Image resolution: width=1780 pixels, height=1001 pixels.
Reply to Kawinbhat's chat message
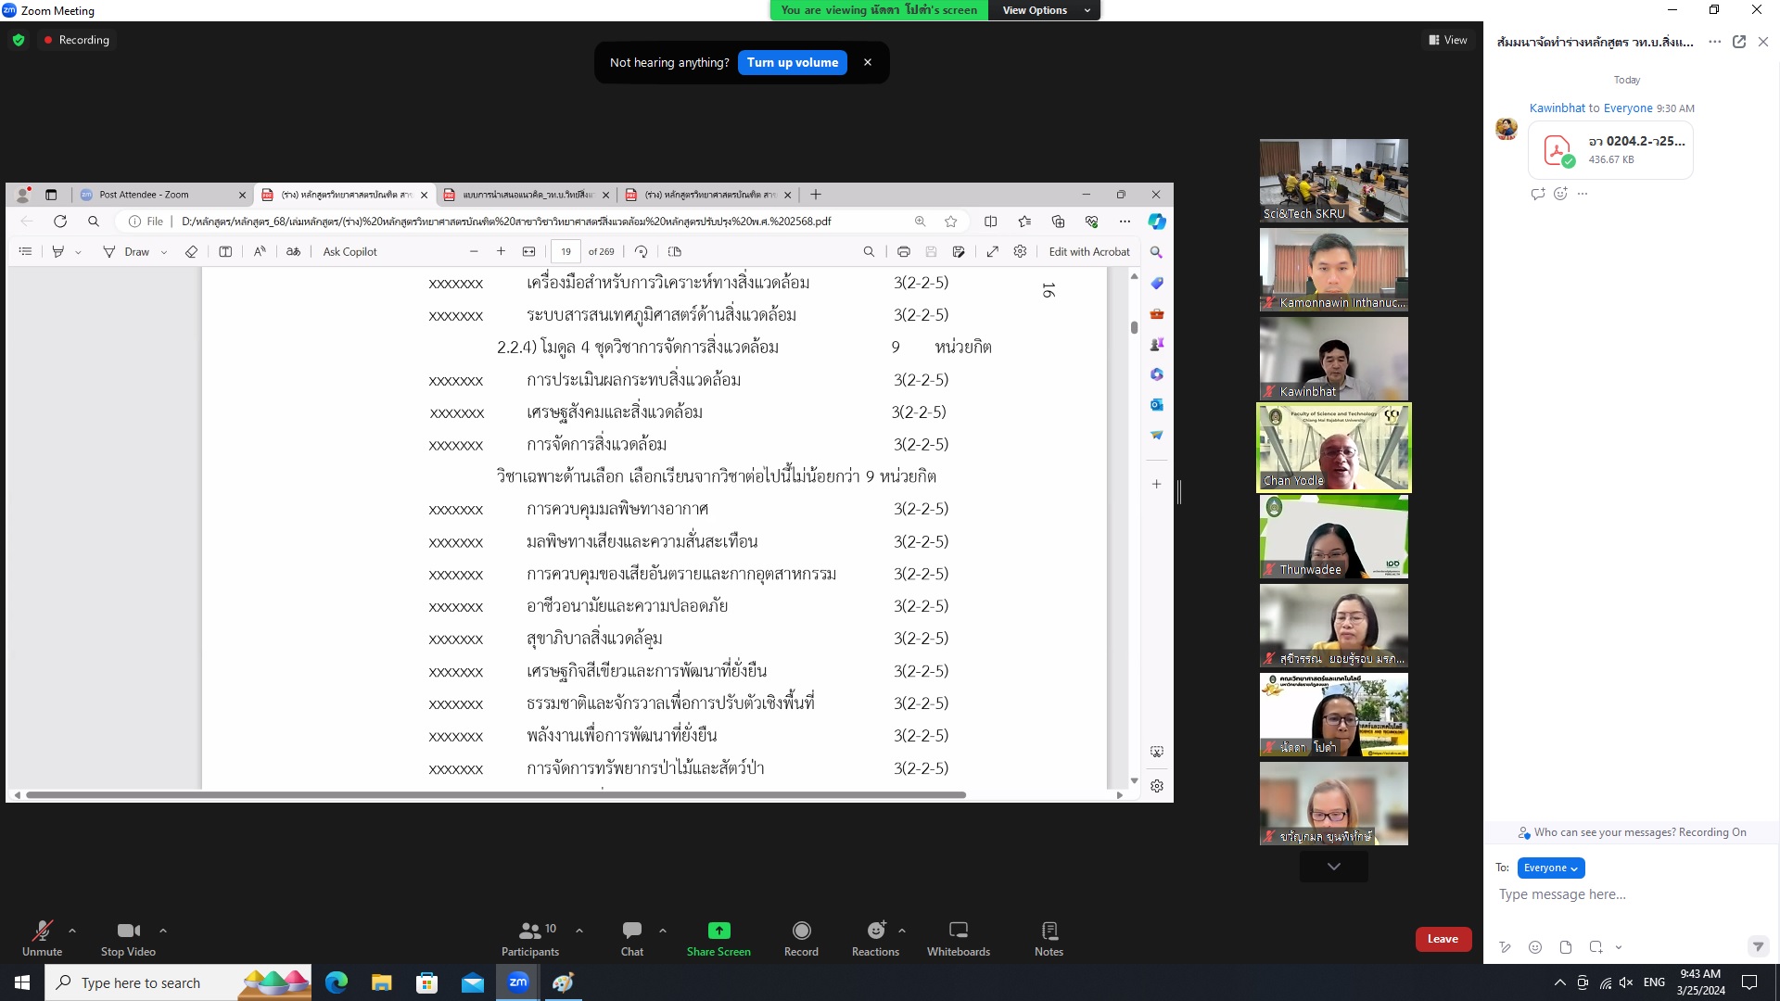[1538, 194]
